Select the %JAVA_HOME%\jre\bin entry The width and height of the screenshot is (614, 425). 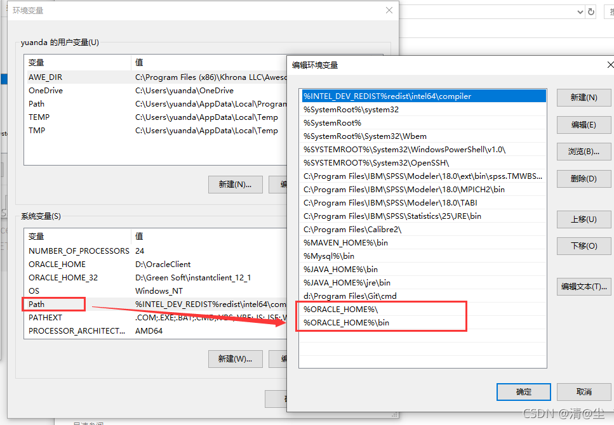424,282
